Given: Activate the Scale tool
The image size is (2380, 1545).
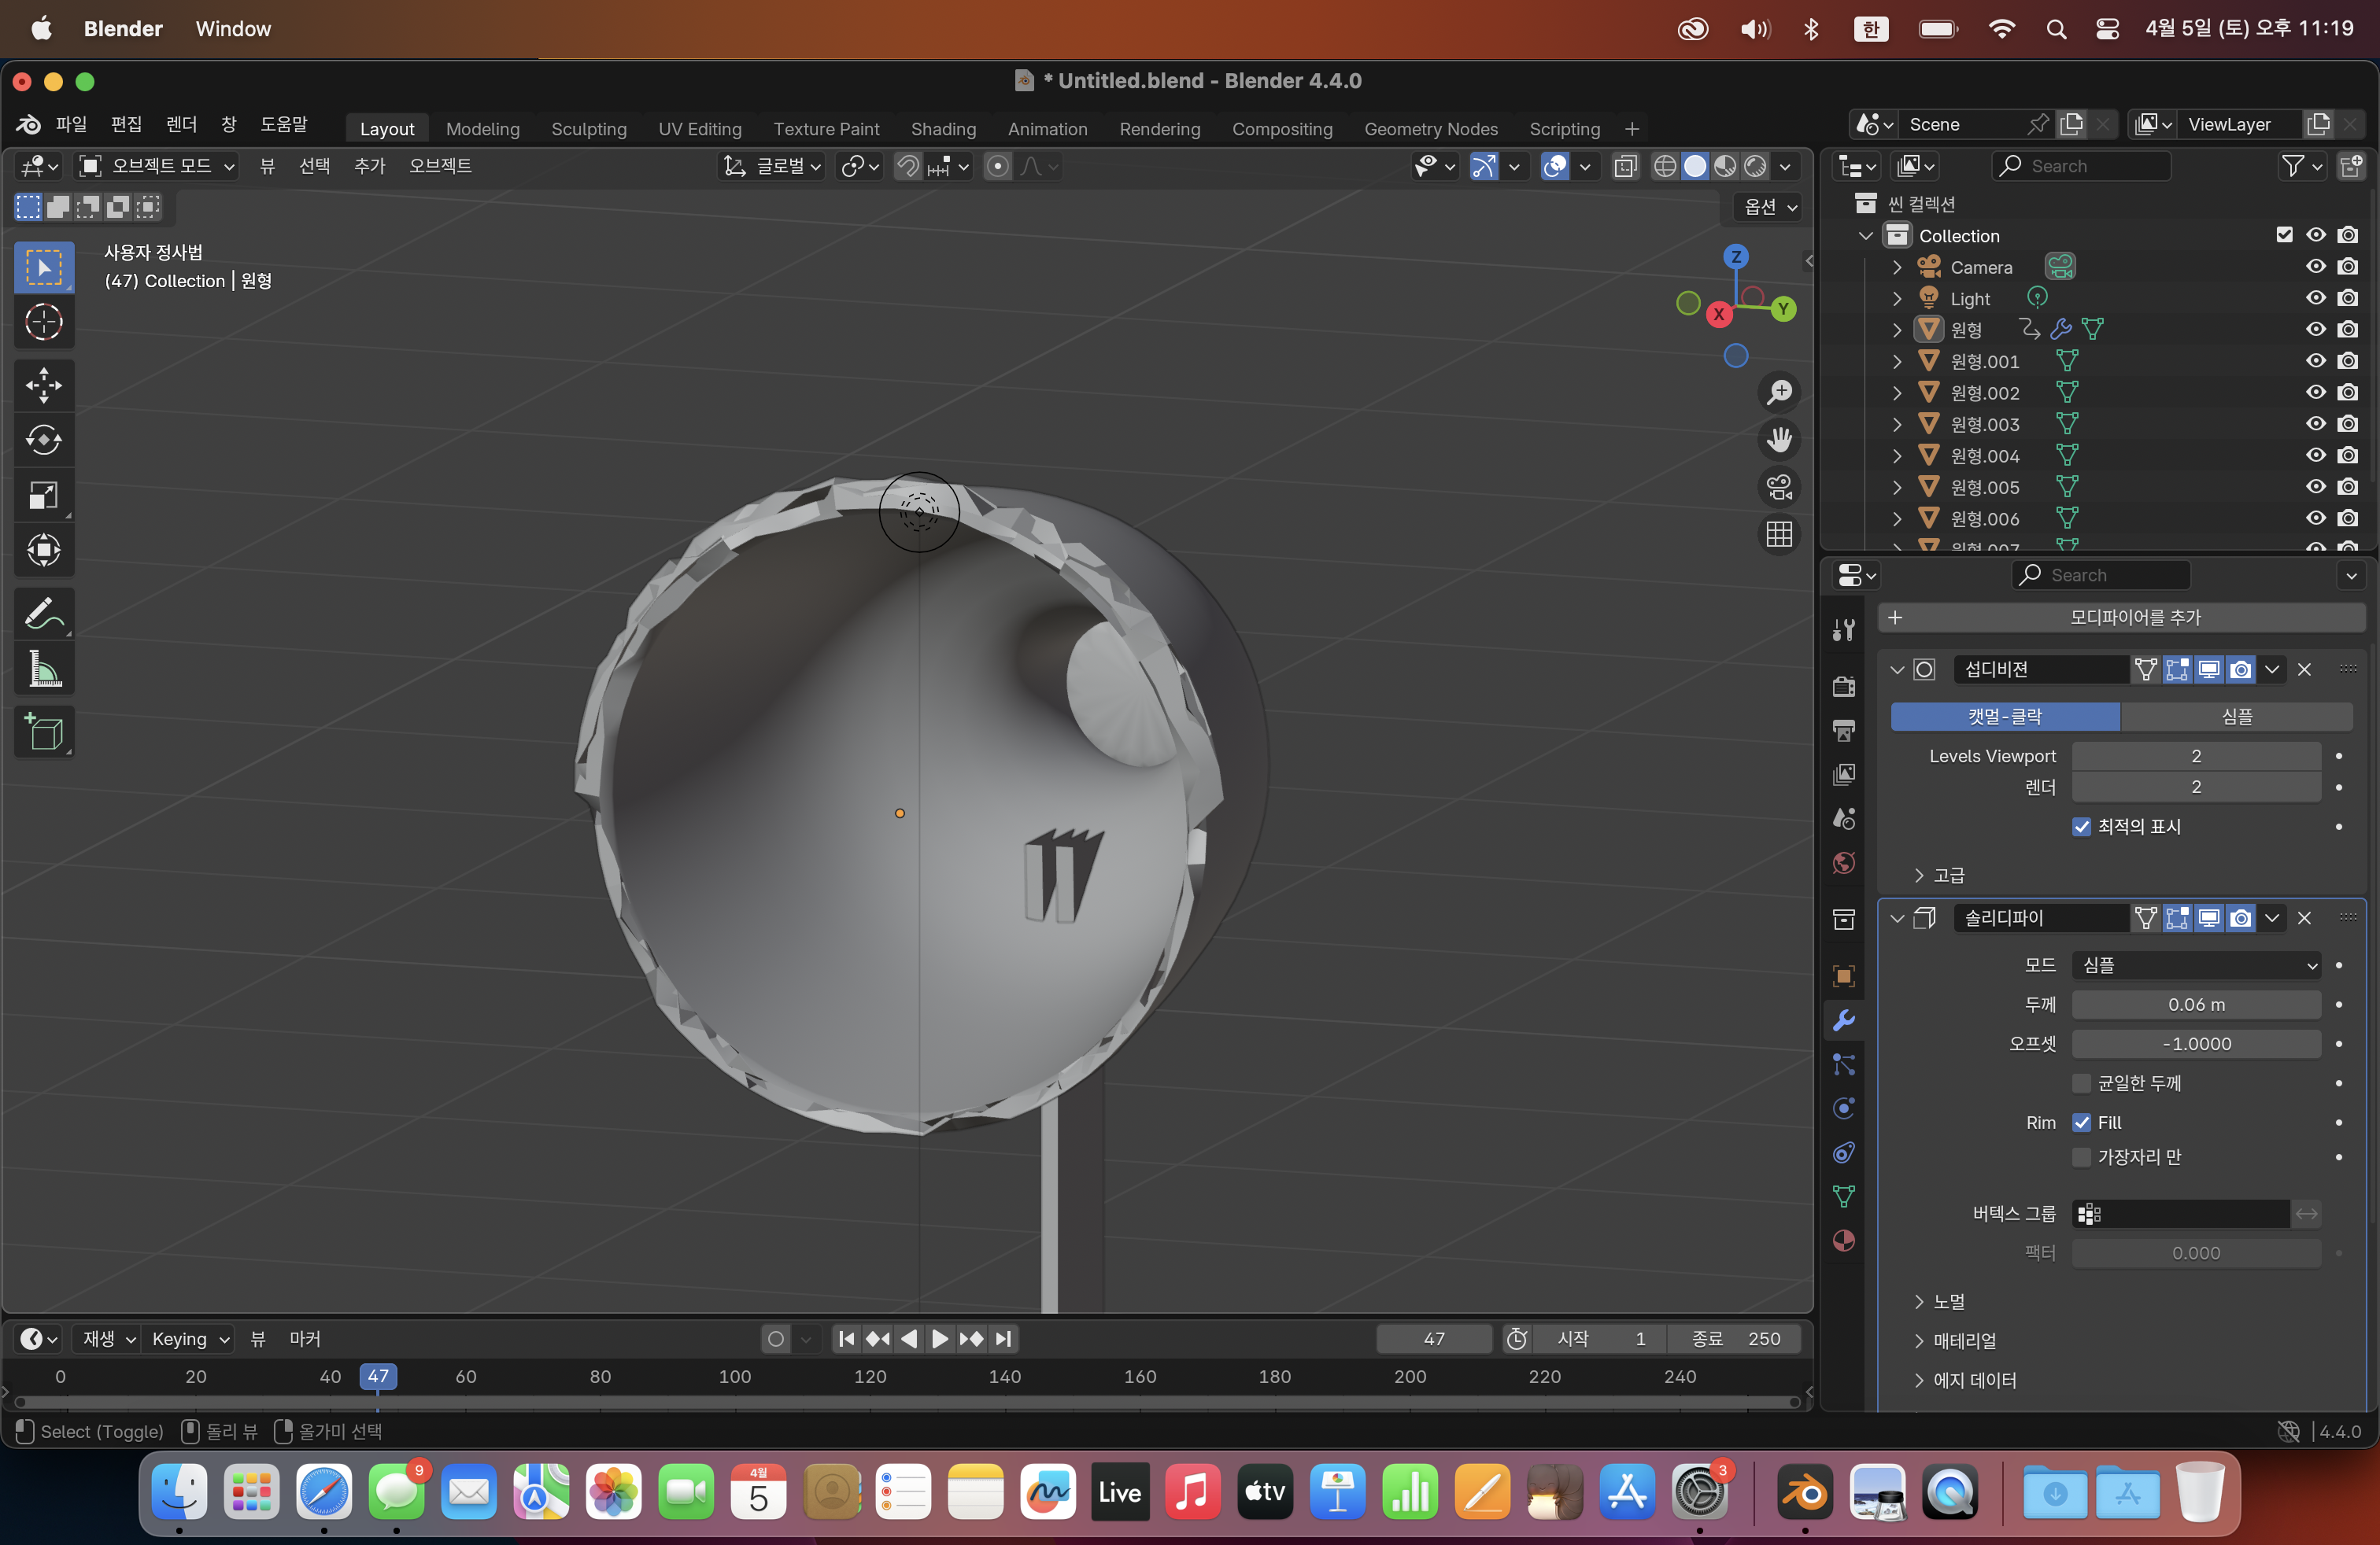Looking at the screenshot, I should (44, 495).
